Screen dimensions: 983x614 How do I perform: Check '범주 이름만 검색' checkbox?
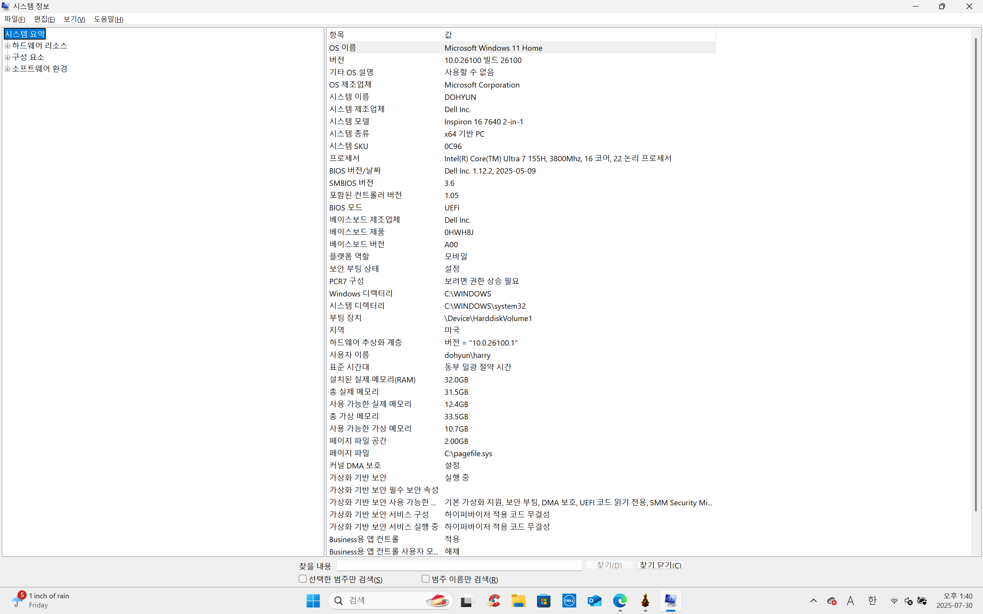click(426, 579)
